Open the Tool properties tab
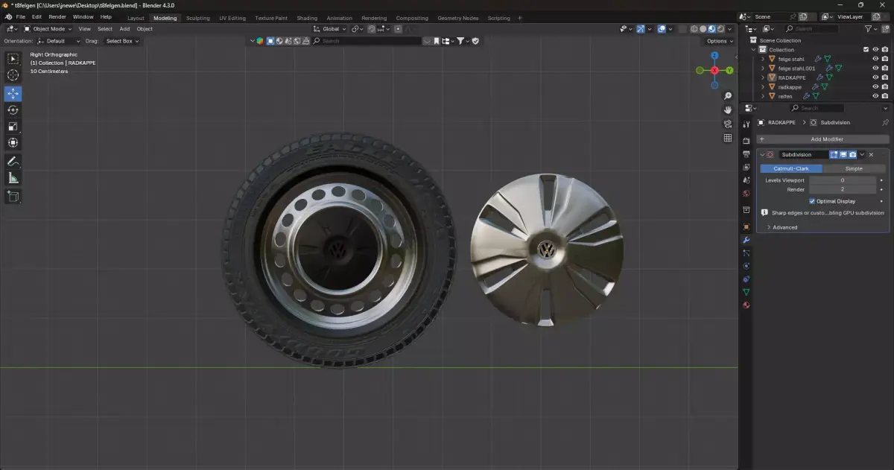This screenshot has height=470, width=894. tap(746, 123)
